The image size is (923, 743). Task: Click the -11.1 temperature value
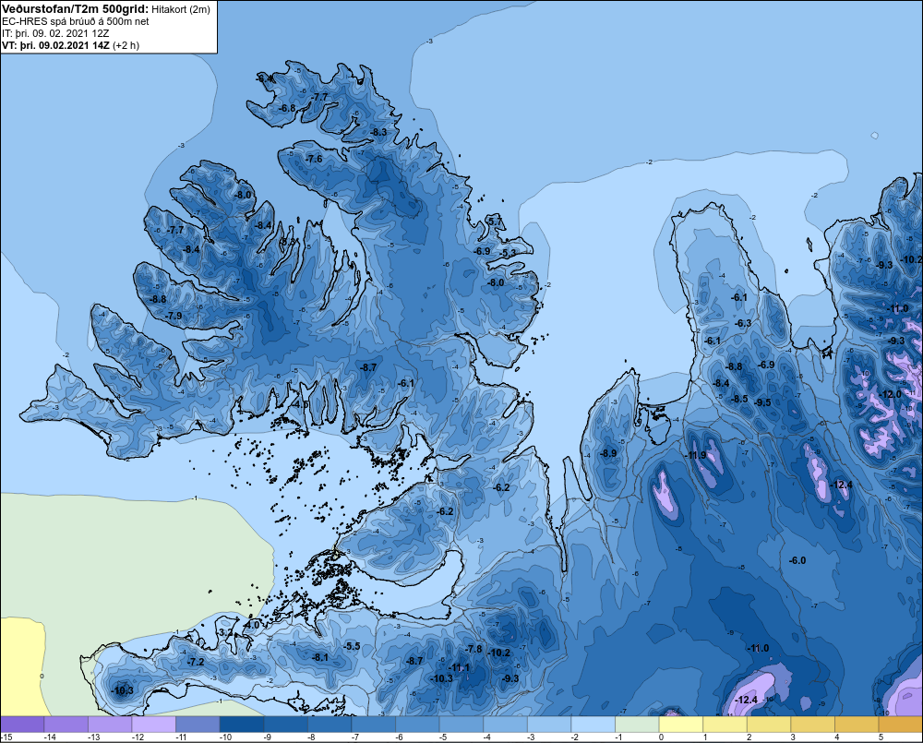click(x=459, y=667)
